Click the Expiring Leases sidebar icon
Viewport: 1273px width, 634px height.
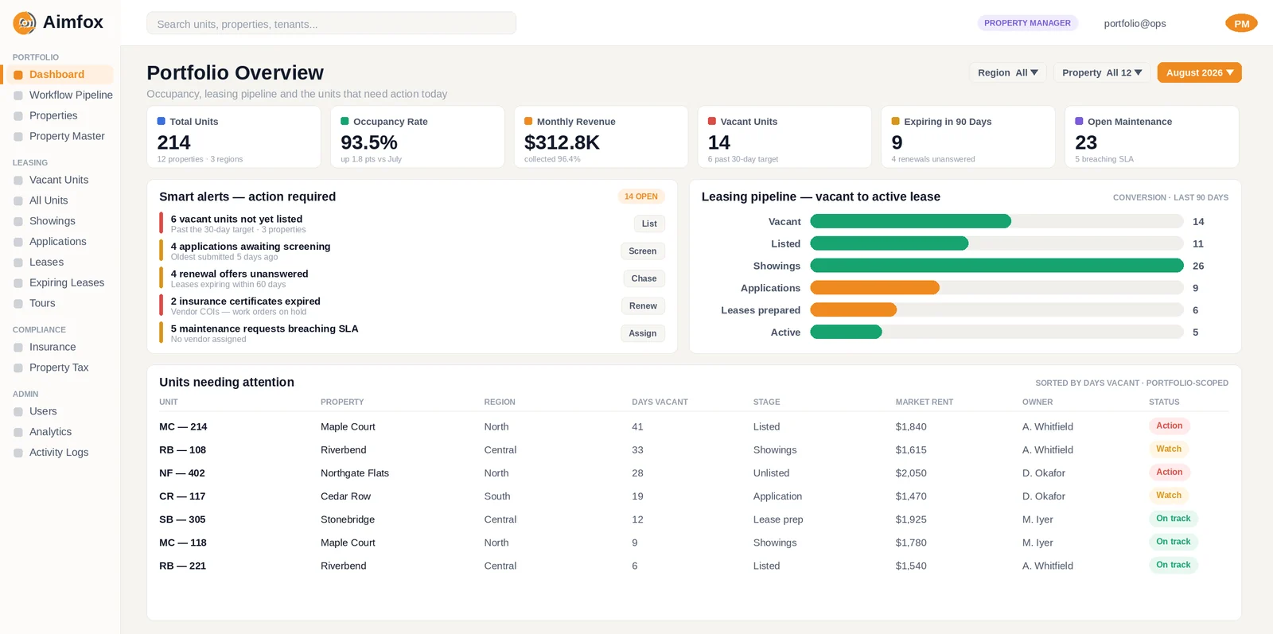(x=18, y=283)
